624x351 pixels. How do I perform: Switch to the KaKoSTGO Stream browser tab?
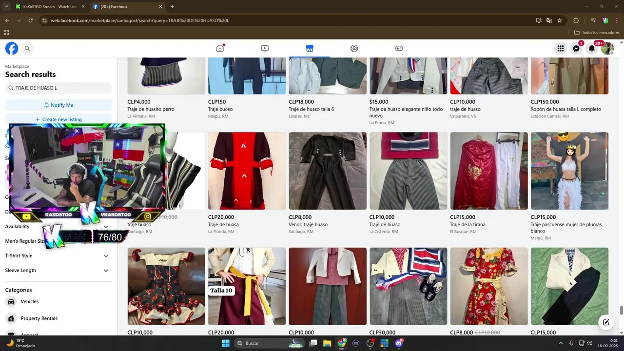point(49,7)
